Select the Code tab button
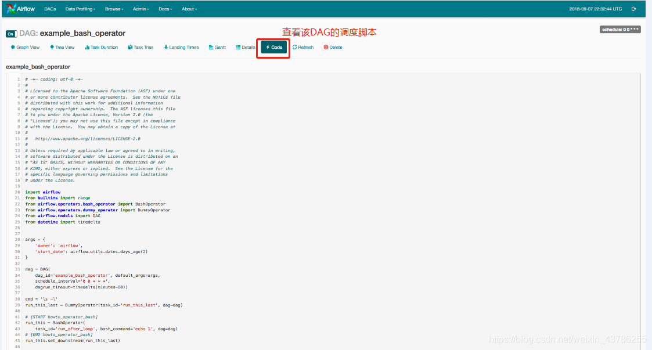The height and width of the screenshot is (350, 652). [x=274, y=48]
